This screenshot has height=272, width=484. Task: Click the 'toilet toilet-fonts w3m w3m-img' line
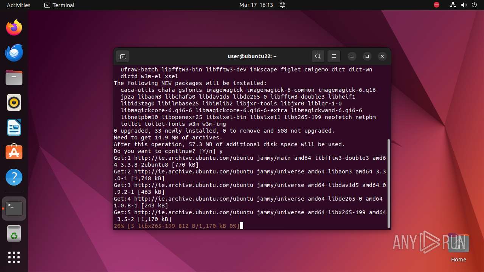(173, 124)
